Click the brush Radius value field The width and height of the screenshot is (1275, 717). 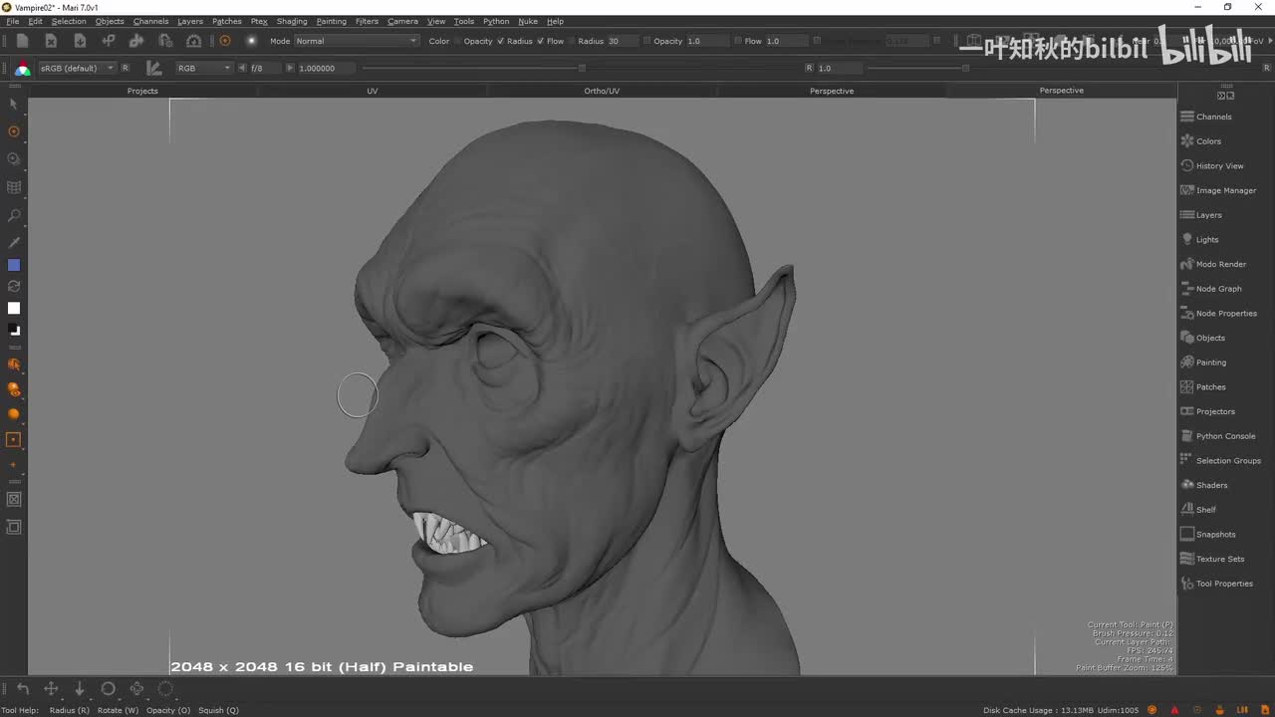pos(623,41)
